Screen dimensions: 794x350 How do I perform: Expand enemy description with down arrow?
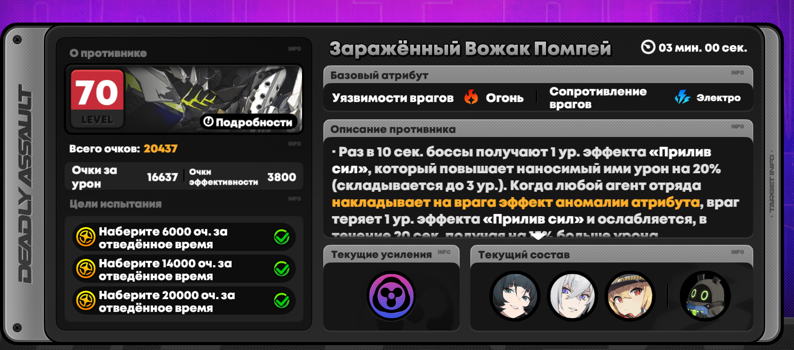pyautogui.click(x=538, y=236)
